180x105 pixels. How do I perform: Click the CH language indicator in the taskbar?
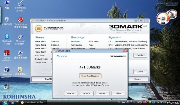click(x=120, y=102)
